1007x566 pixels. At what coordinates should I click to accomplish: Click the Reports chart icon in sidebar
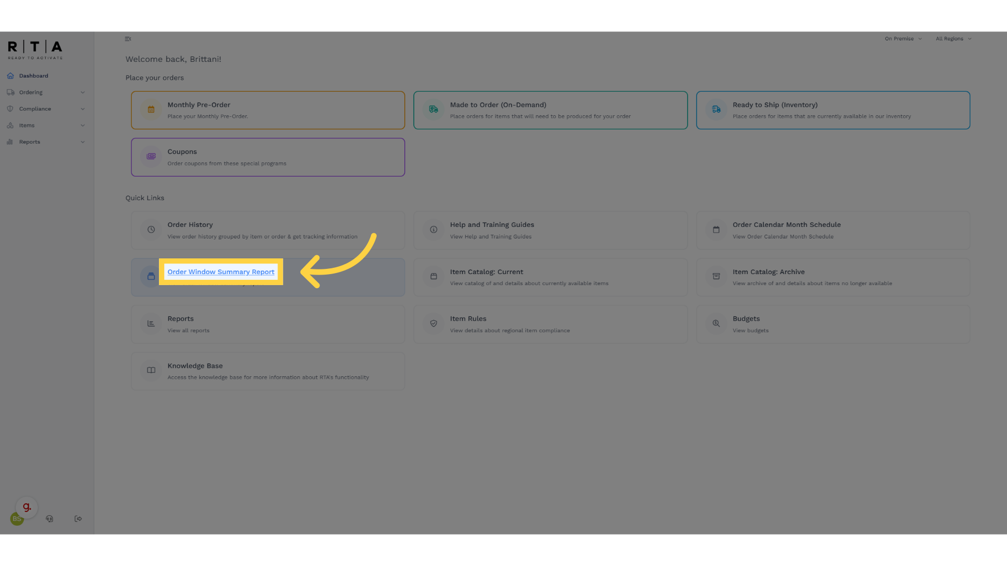[x=10, y=142]
